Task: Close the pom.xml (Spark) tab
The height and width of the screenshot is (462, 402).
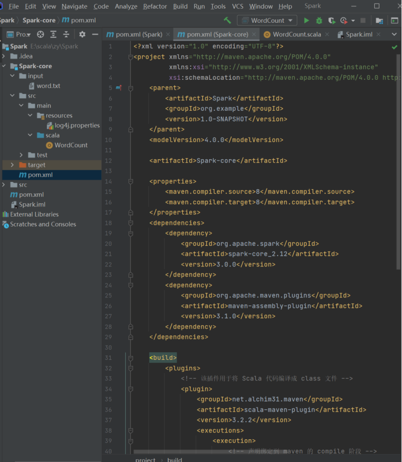Action: [x=168, y=34]
